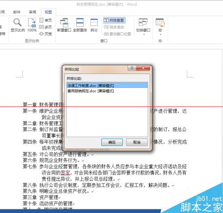
Task: Switch to multiple pages (多页) view
Action: pyautogui.click(x=45, y=27)
